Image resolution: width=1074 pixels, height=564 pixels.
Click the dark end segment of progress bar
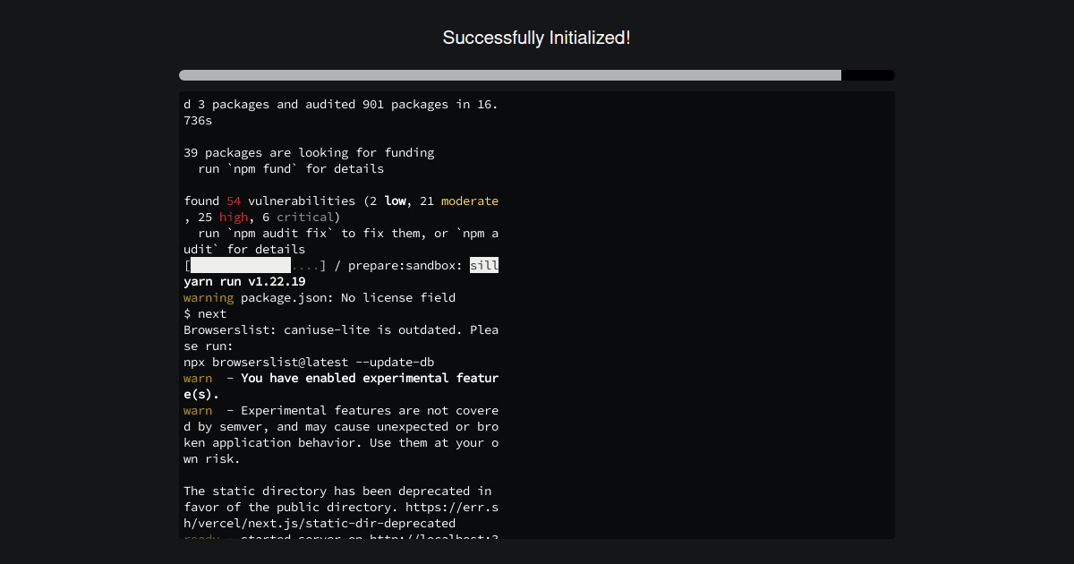(x=868, y=75)
